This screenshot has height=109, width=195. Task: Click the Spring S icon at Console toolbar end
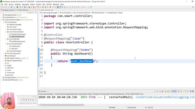coord(193,91)
